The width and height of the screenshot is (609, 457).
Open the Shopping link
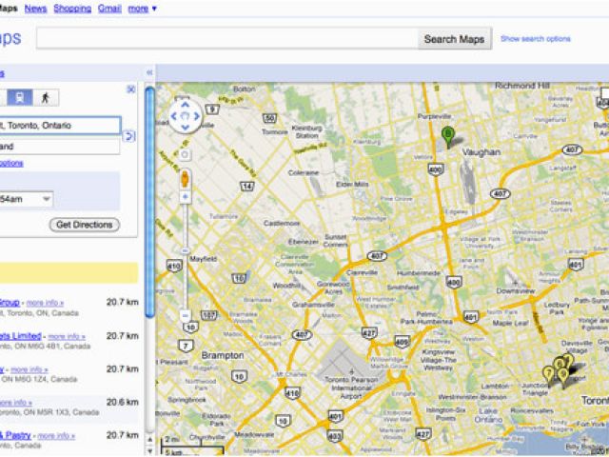tap(72, 9)
